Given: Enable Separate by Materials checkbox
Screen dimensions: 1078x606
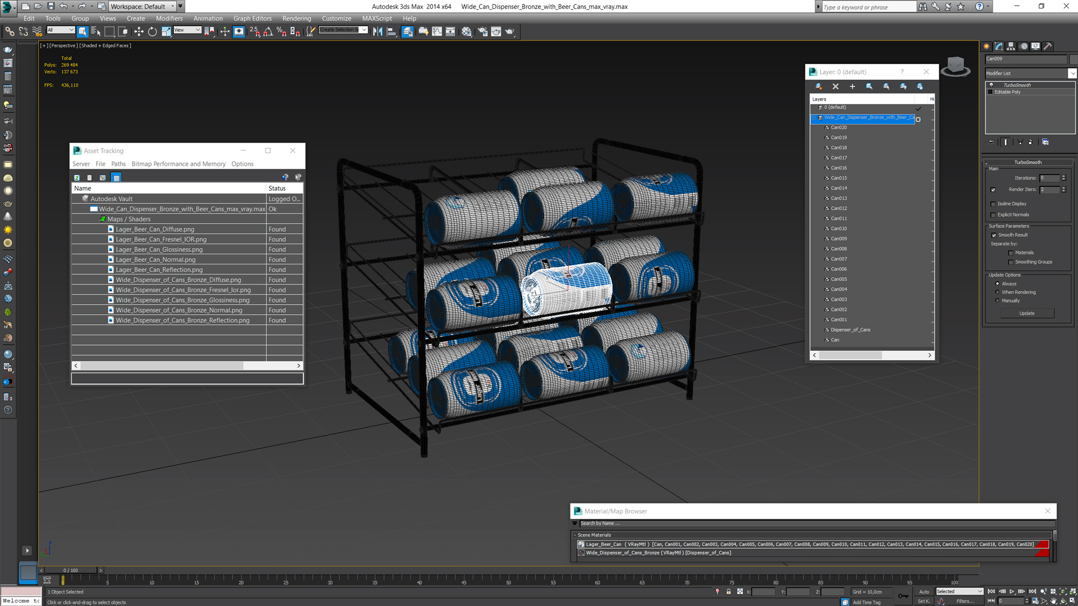Looking at the screenshot, I should click(x=1011, y=252).
